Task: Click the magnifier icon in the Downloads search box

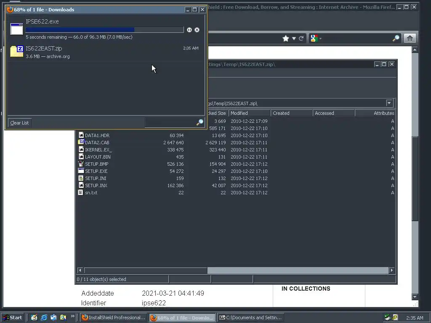Action: [x=200, y=122]
